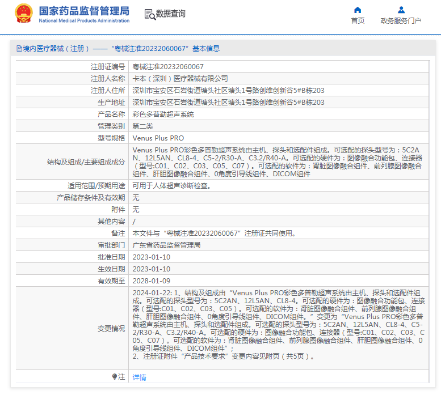Click the 结构及组成 description cell
The width and height of the screenshot is (441, 395).
pos(279,162)
